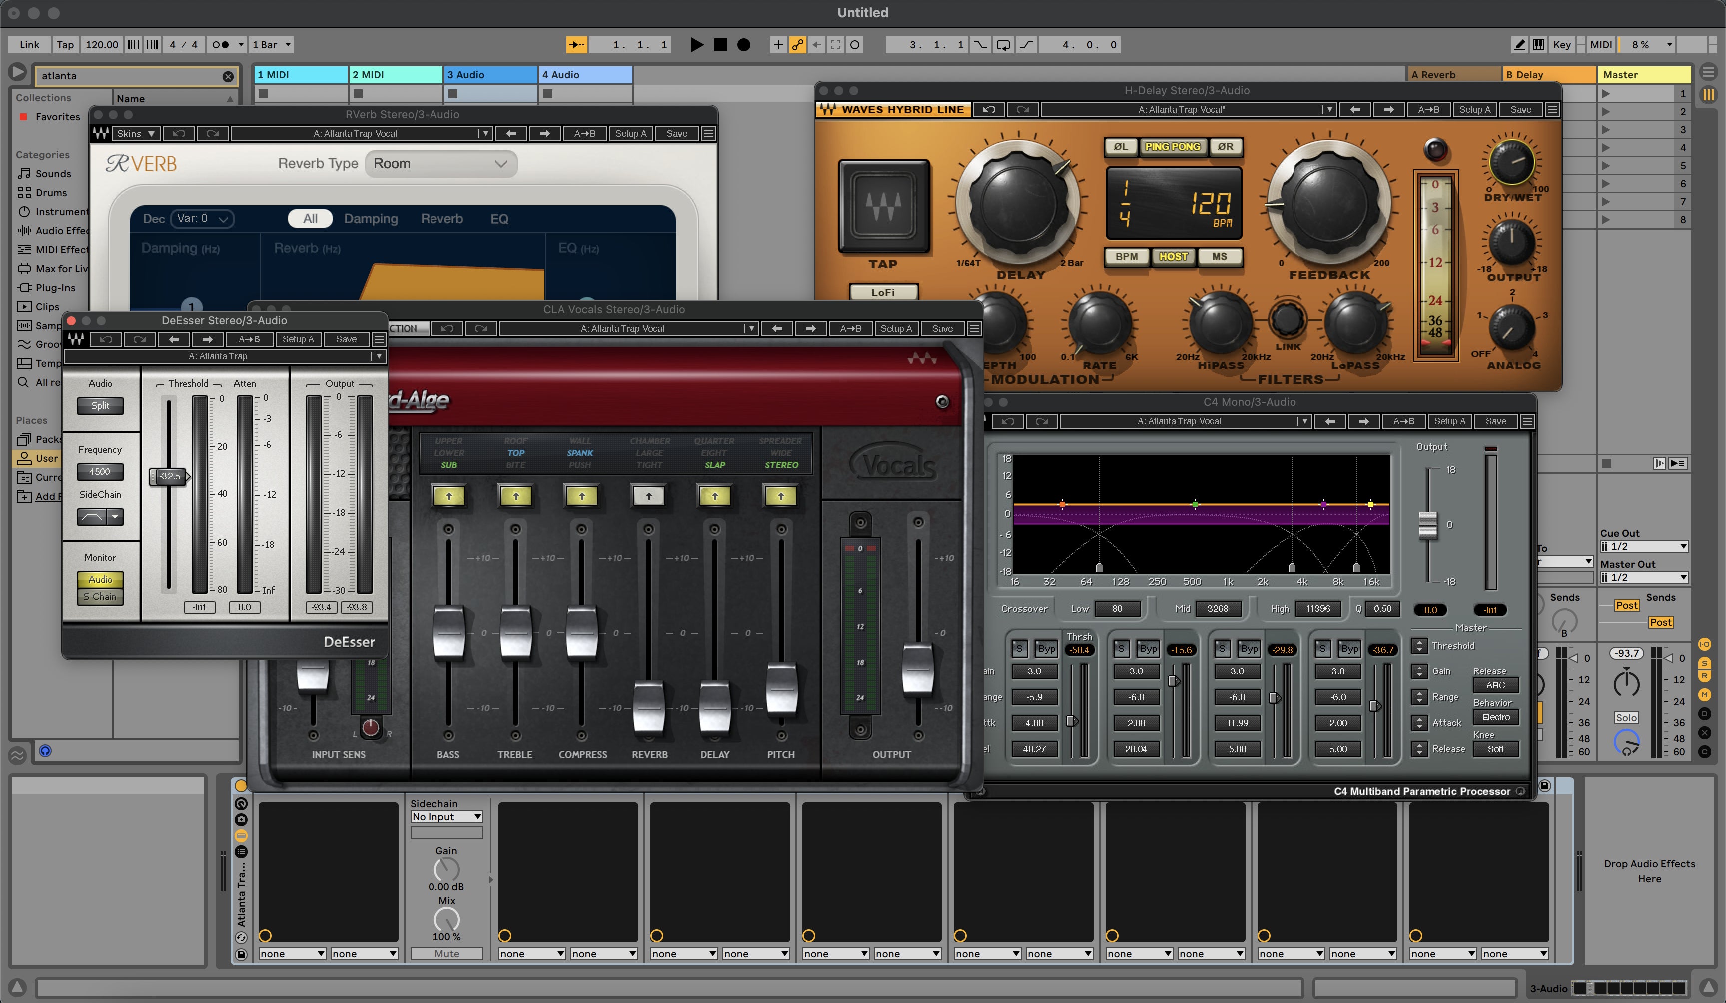Click Setup A in C4 plugin toolbar
Screen dimensions: 1726x1003
(1449, 421)
